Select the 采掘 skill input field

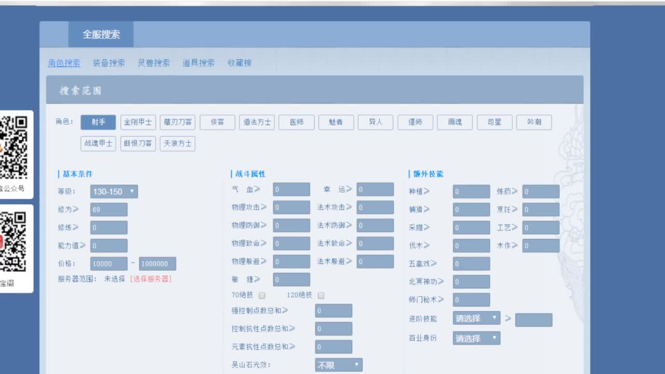click(x=471, y=228)
